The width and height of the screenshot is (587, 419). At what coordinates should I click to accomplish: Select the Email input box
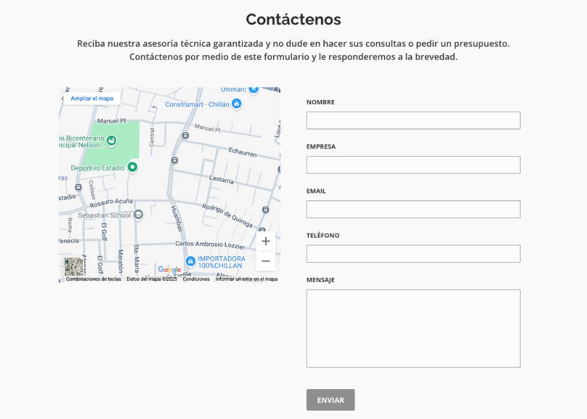[x=413, y=209]
